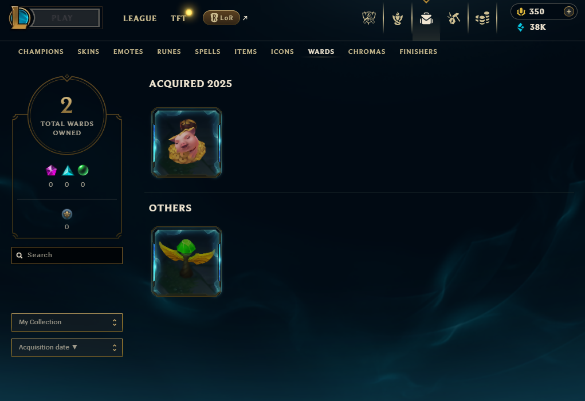Open the Store coins icon
Screen dimensions: 585x401
click(482, 18)
